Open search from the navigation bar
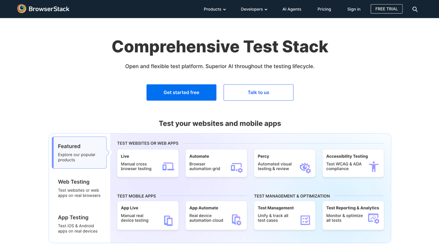439x247 pixels. [415, 9]
